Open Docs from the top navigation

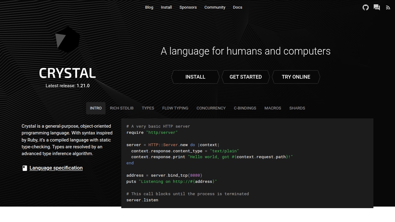tap(238, 7)
